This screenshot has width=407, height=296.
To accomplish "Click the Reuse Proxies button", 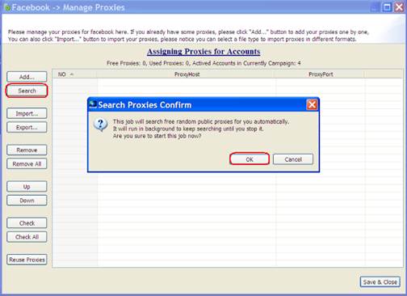I will click(27, 260).
